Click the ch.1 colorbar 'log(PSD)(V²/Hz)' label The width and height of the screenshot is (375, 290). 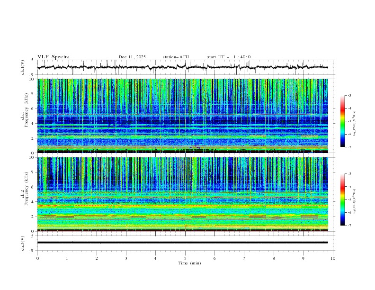click(355, 123)
